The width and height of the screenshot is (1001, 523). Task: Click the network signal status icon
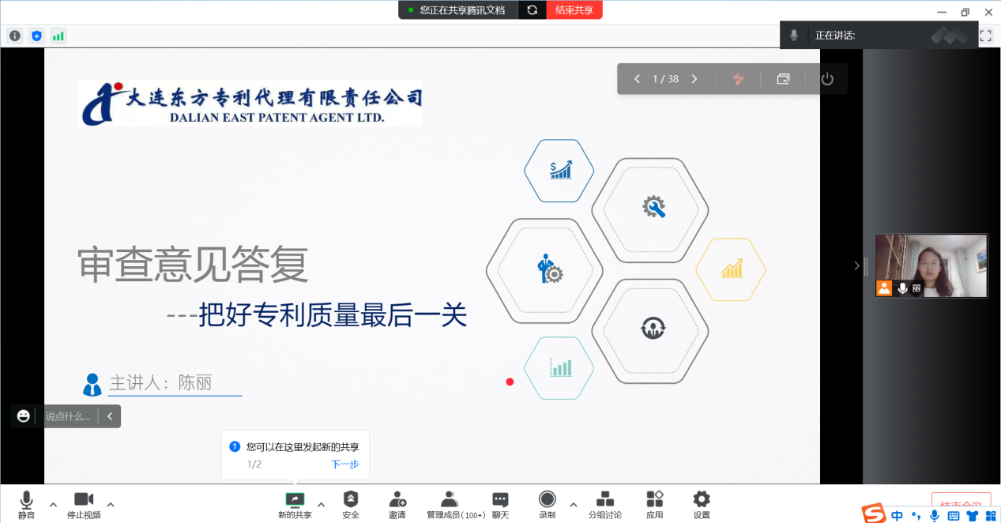(58, 36)
